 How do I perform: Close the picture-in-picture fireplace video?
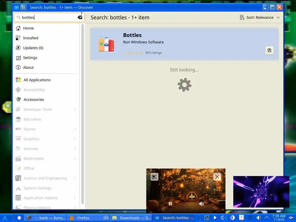click(x=217, y=177)
